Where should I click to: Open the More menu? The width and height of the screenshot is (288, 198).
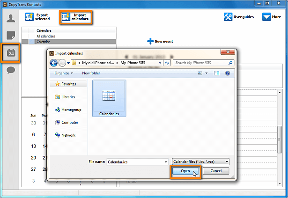272,17
